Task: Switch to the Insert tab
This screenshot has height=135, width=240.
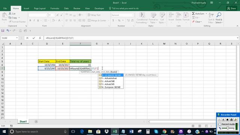Action: tap(26, 8)
